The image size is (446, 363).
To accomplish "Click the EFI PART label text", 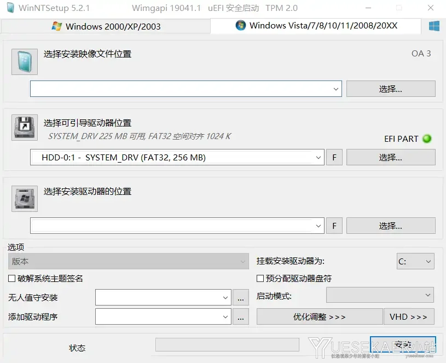I will pyautogui.click(x=401, y=139).
